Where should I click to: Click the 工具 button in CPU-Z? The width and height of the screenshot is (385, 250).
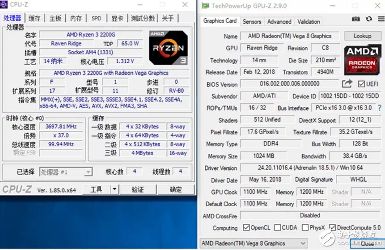click(96, 189)
